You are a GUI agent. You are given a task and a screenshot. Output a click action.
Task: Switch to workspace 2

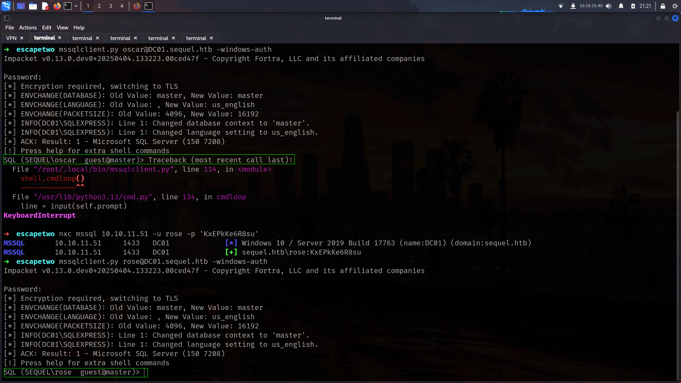pyautogui.click(x=99, y=6)
